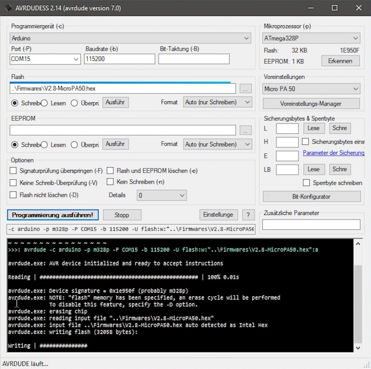The image size is (371, 369).
Task: Click the EEPROM file browse button
Action: click(245, 130)
